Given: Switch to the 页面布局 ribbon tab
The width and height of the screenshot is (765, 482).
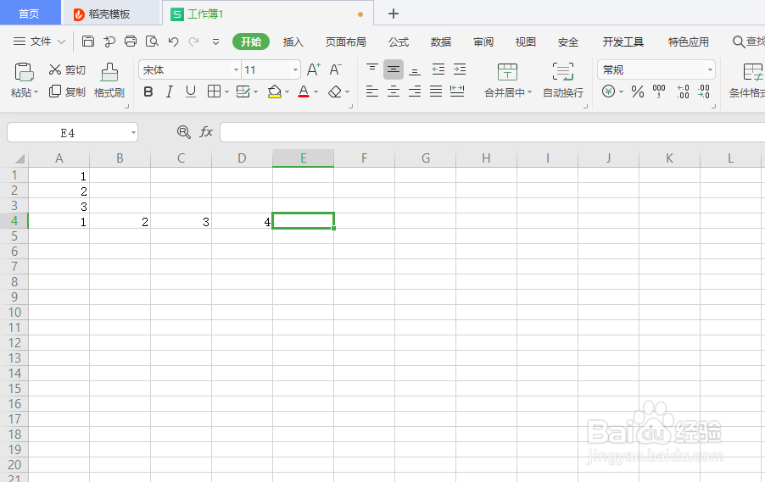Looking at the screenshot, I should point(345,42).
